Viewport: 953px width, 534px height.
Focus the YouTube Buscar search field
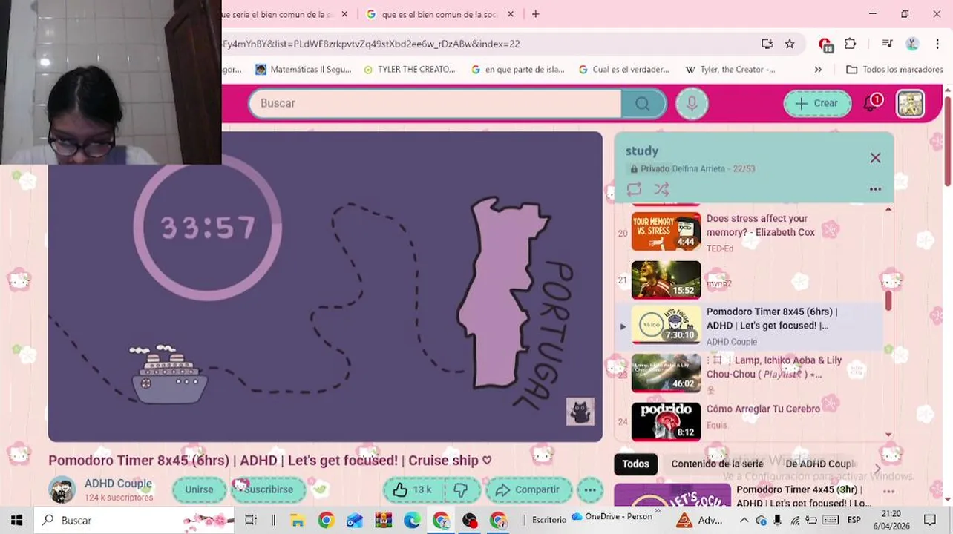coord(435,103)
